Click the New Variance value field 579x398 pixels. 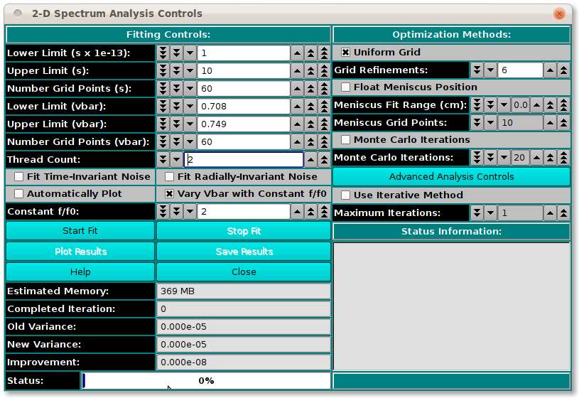(244, 345)
